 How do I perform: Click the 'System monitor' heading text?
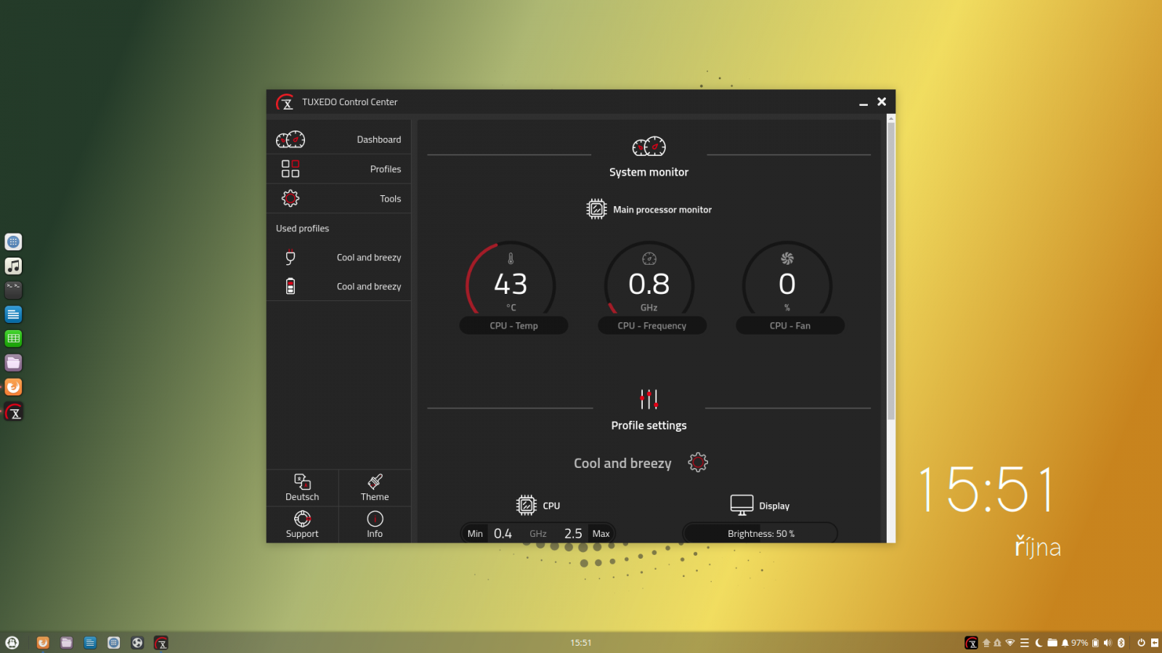click(x=649, y=172)
